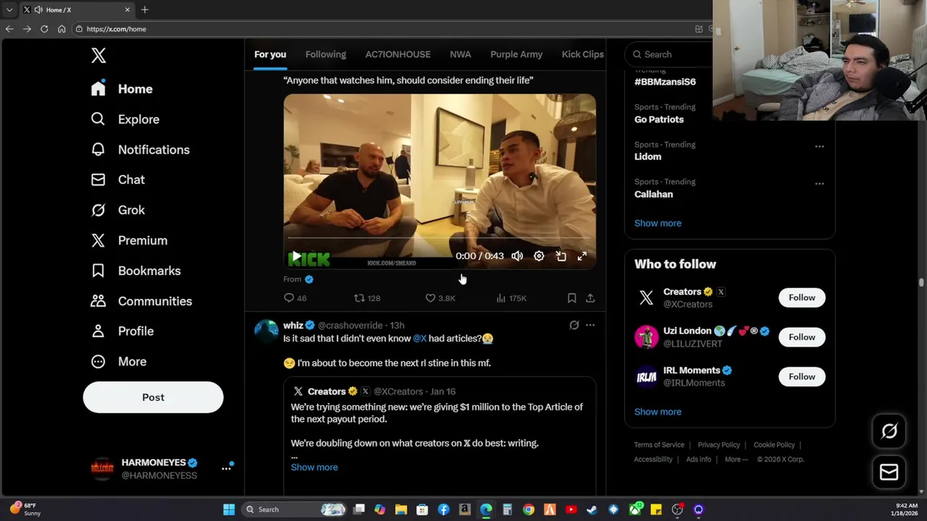927x521 pixels.
Task: Open File Explorer from taskbar
Action: (400, 509)
